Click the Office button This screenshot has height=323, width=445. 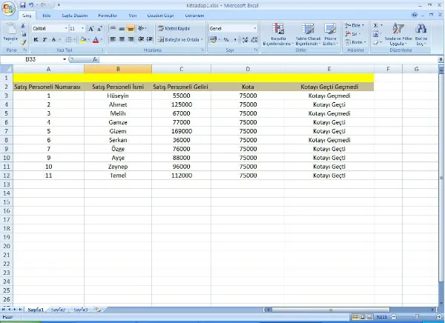click(x=10, y=9)
